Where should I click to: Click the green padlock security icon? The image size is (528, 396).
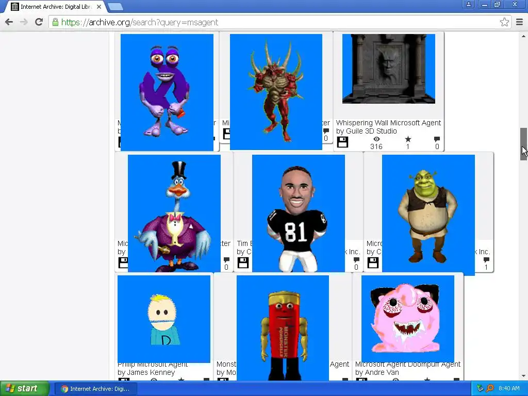(55, 22)
